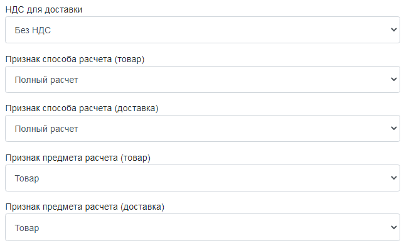Click chevron arrow of НДС для доставки select

(394, 30)
